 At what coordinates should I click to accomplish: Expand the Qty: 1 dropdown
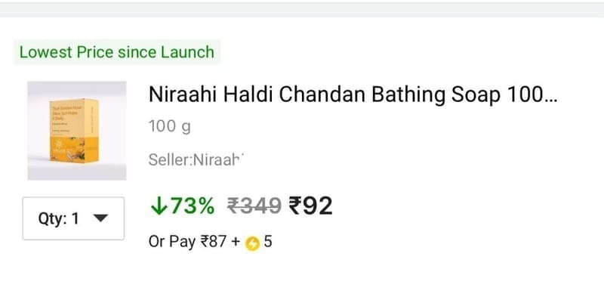click(x=73, y=218)
